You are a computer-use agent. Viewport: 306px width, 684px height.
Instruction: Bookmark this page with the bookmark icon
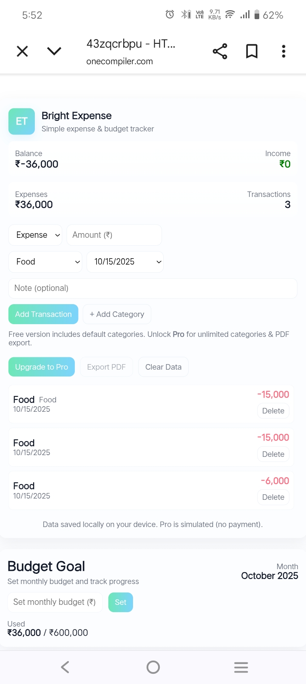[252, 51]
